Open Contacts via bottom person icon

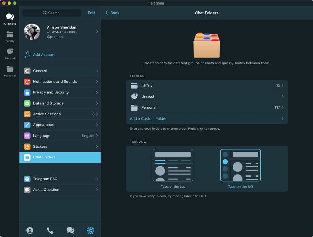(x=30, y=230)
